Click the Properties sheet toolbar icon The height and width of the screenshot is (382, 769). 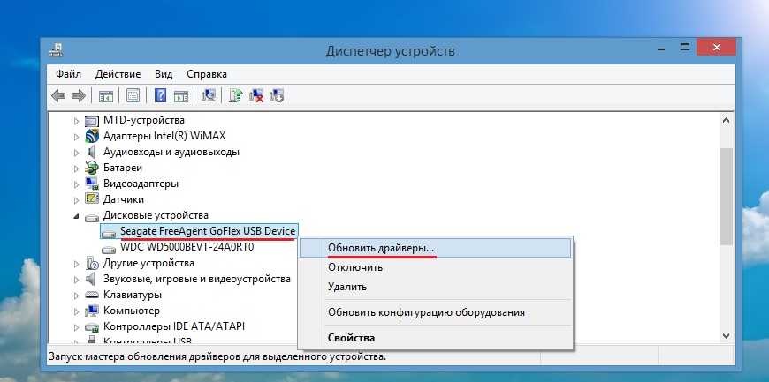point(133,95)
